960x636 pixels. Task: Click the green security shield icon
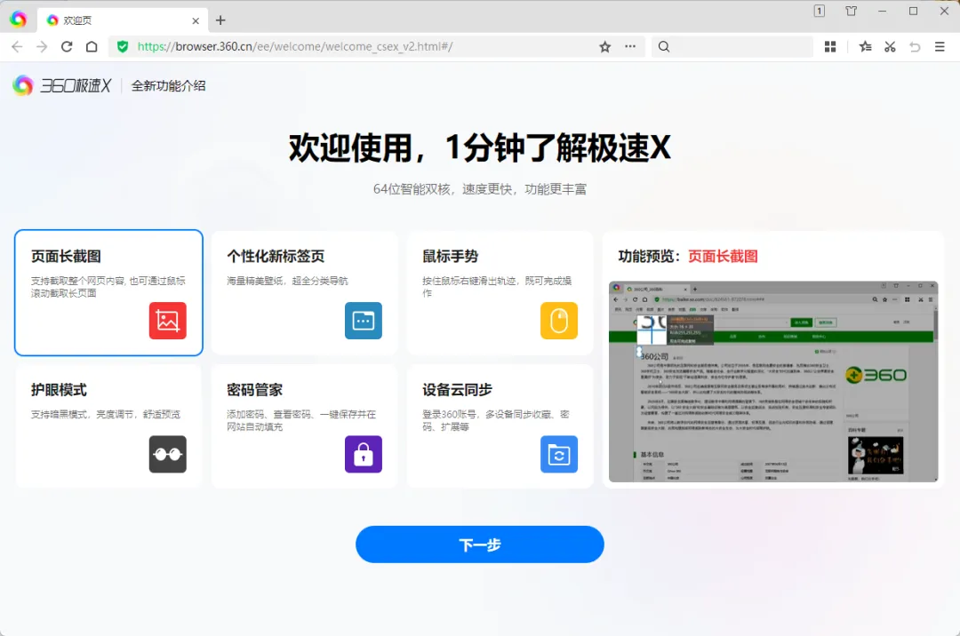[x=123, y=46]
